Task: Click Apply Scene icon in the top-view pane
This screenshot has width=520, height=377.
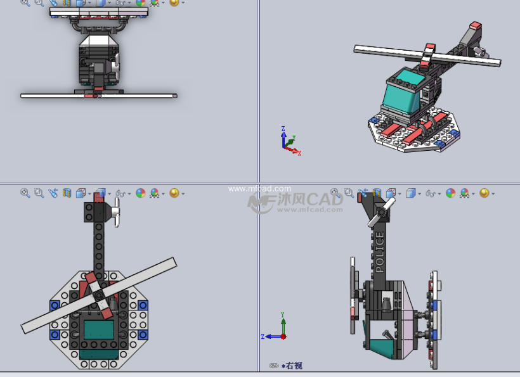Action: (155, 193)
